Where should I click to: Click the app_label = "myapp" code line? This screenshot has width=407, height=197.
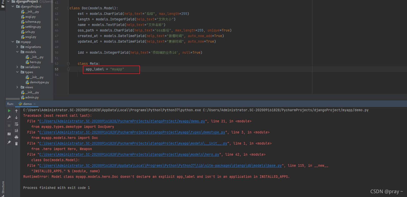(105, 69)
